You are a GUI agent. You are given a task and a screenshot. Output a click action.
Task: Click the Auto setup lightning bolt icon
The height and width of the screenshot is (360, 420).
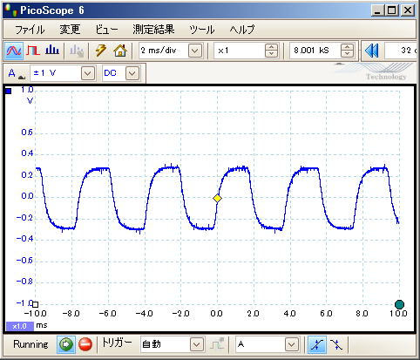[101, 51]
